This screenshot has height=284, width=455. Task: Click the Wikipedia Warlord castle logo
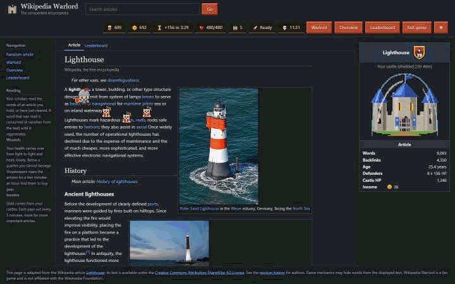point(12,9)
